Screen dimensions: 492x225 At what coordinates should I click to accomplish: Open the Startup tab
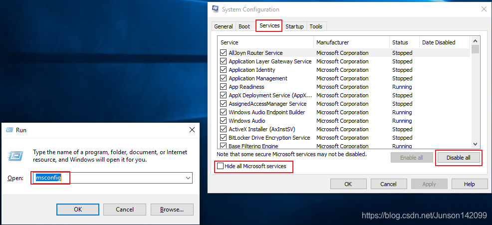[294, 26]
